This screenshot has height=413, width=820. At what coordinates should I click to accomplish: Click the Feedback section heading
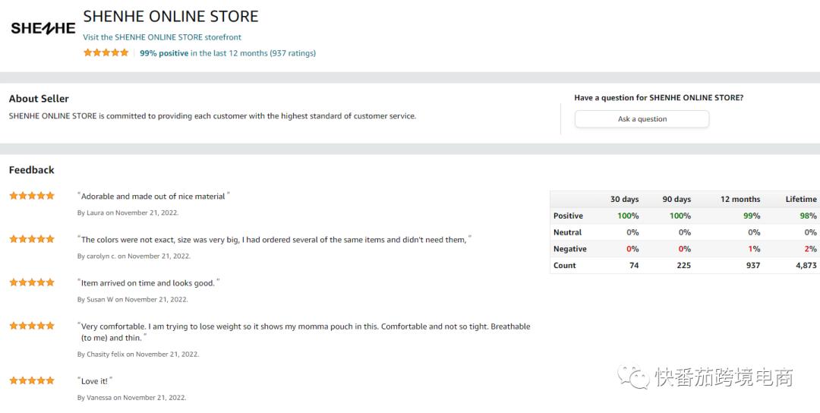(x=32, y=170)
